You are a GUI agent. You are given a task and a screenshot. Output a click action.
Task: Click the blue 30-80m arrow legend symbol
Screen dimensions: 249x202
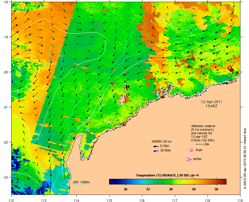[x=156, y=151]
